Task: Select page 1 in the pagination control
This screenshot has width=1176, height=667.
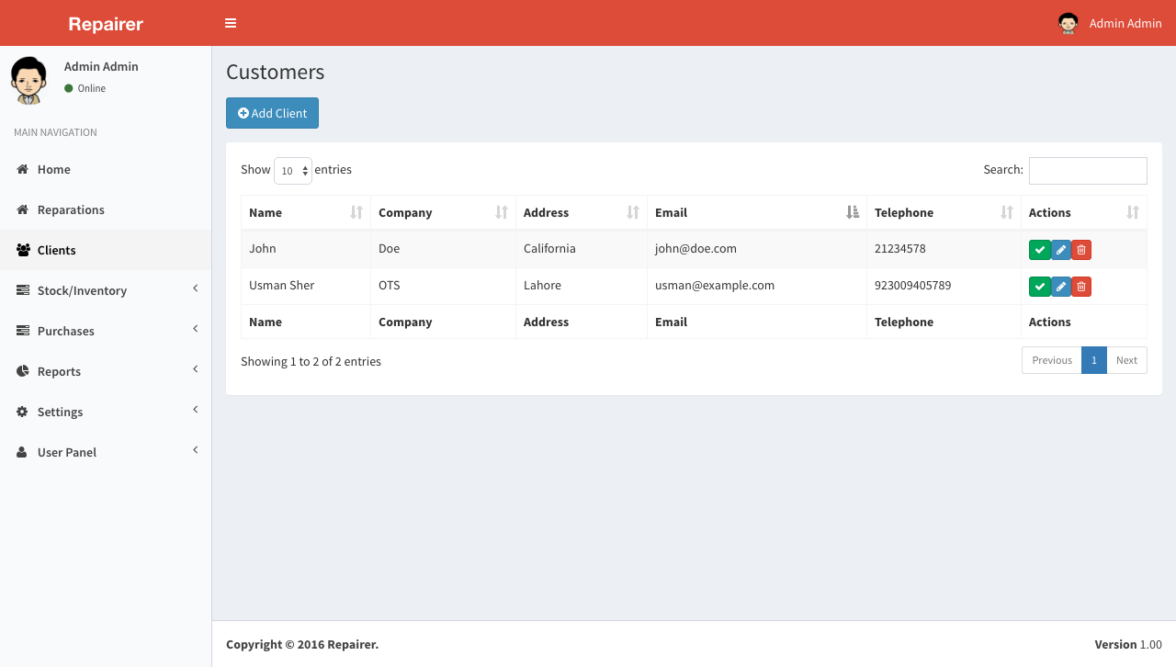Action: [1093, 360]
